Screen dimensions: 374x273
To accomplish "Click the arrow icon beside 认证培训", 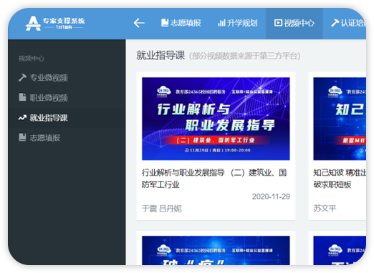I will click(335, 23).
